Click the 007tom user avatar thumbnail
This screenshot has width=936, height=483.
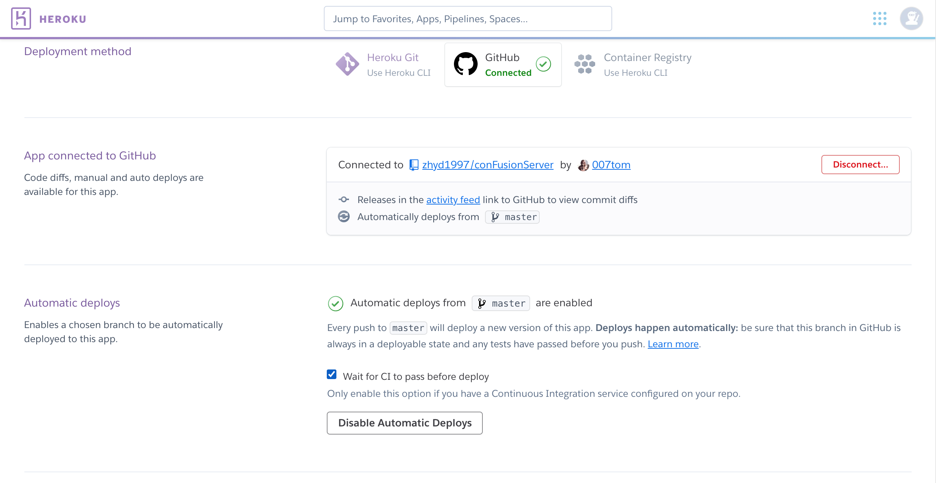pos(583,165)
